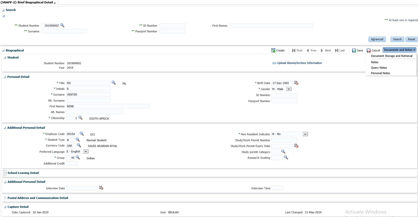
Task: Open the Gender dropdown
Action: click(x=289, y=89)
